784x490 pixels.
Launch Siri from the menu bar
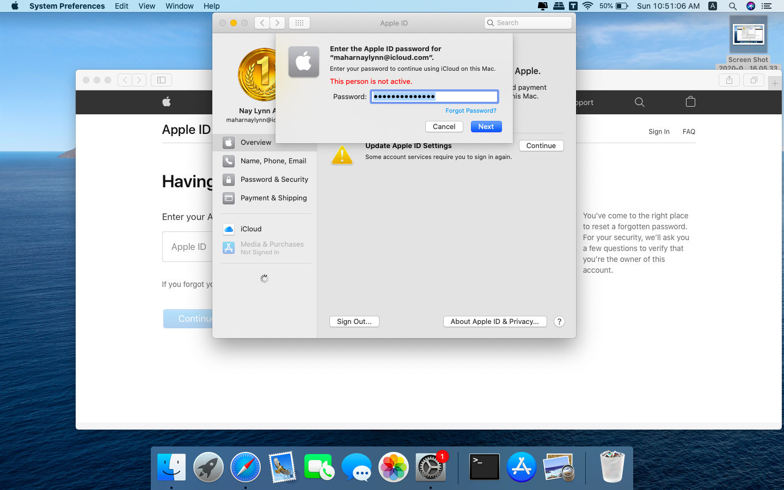pos(750,6)
